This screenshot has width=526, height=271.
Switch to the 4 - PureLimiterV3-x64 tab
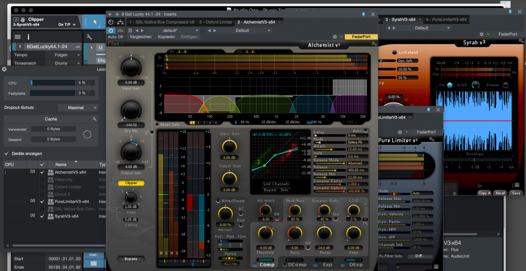tap(446, 19)
